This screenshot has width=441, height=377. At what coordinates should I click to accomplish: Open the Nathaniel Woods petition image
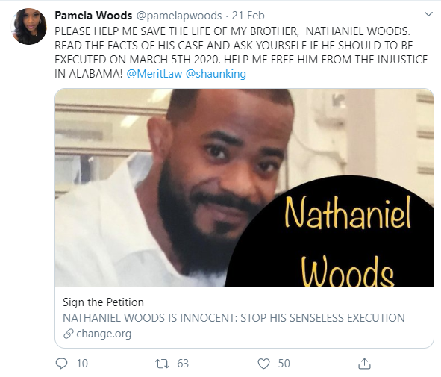point(244,187)
